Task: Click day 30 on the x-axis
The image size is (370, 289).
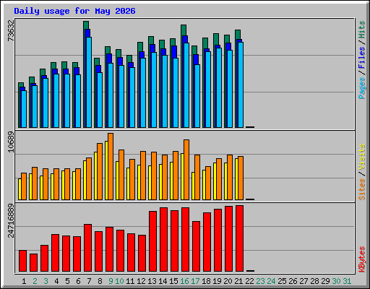Action: (336, 281)
